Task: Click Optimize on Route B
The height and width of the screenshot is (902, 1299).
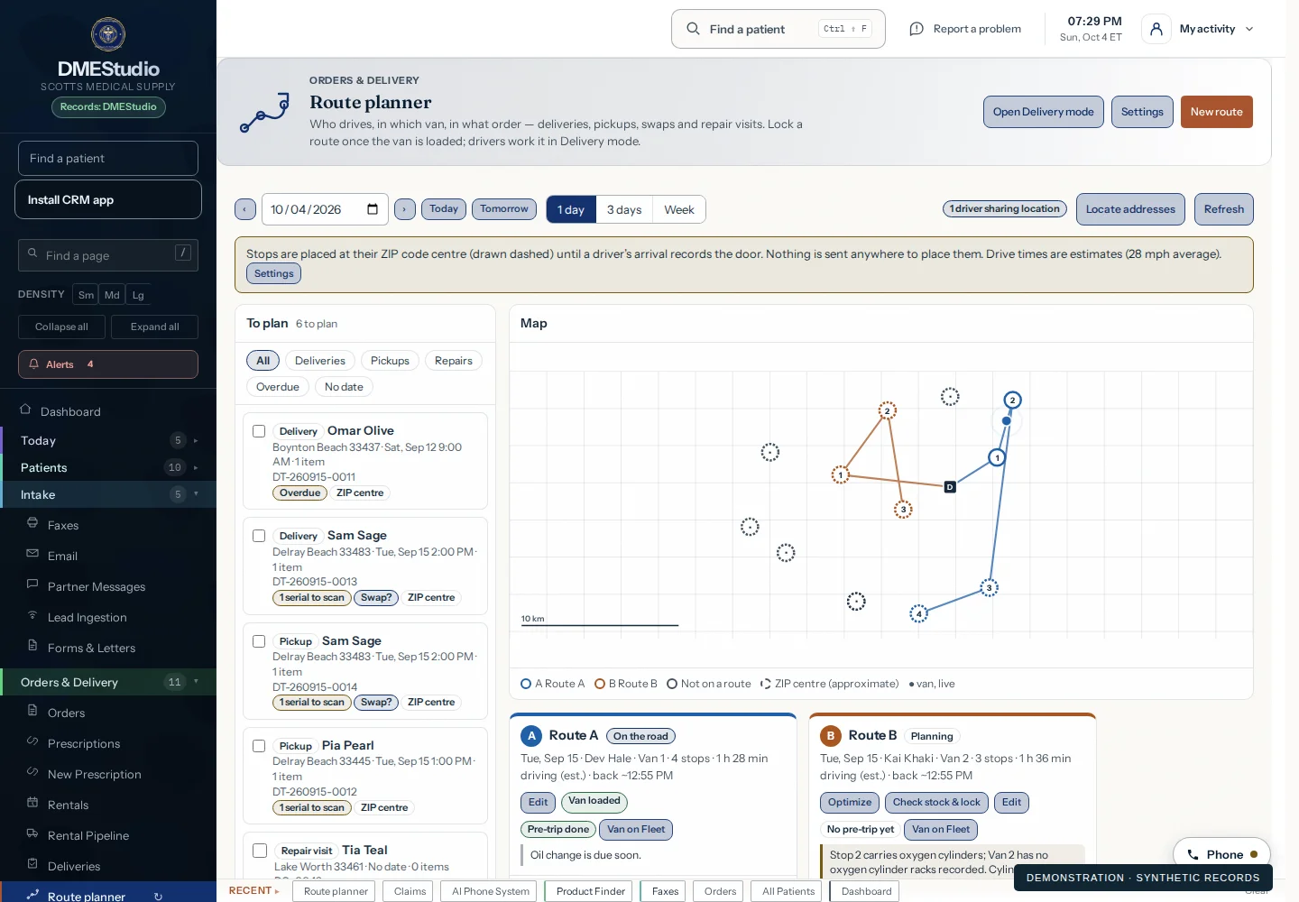Action: tap(850, 802)
